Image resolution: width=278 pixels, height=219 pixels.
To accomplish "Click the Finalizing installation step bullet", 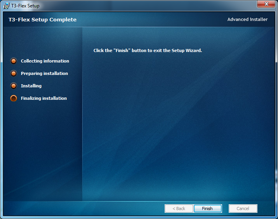I will click(14, 98).
